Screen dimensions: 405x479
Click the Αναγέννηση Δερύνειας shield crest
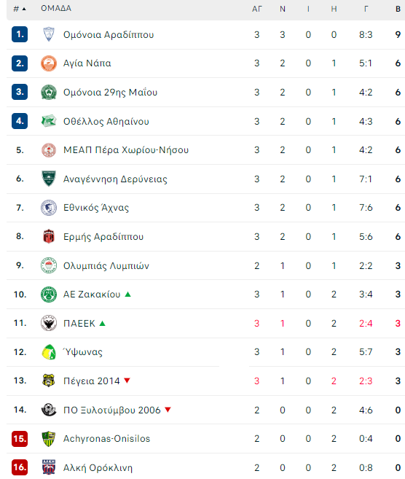pyautogui.click(x=49, y=179)
